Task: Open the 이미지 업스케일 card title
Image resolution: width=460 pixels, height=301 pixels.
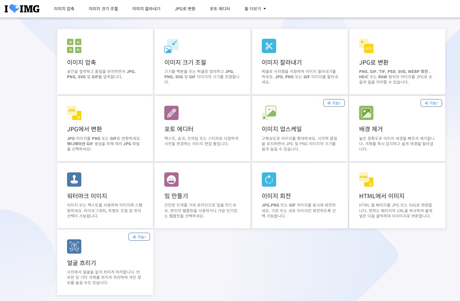Action: [282, 129]
